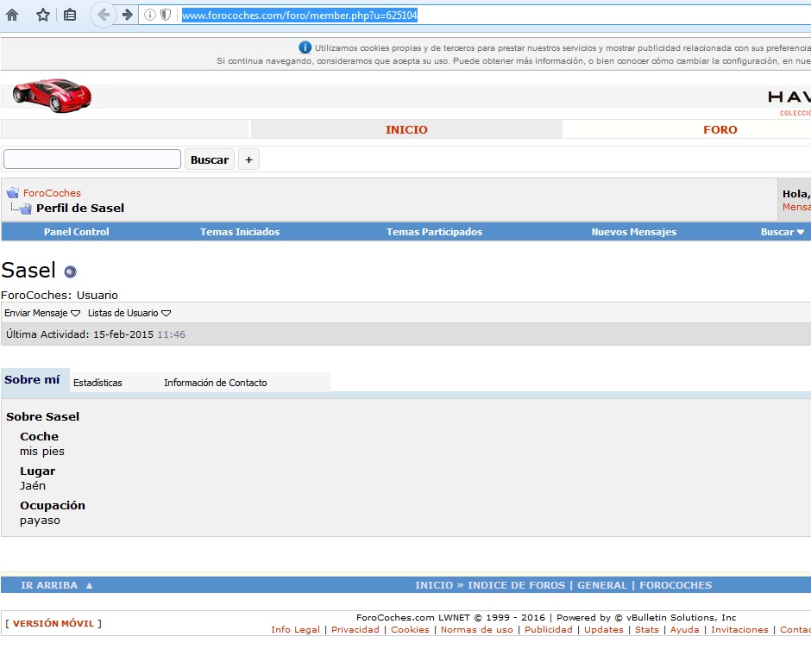Click the 'payaso' Ocupación value
Viewport: 811px width, 649px height.
pos(40,521)
